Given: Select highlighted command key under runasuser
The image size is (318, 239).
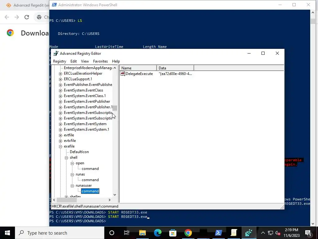Looking at the screenshot, I should (90, 191).
